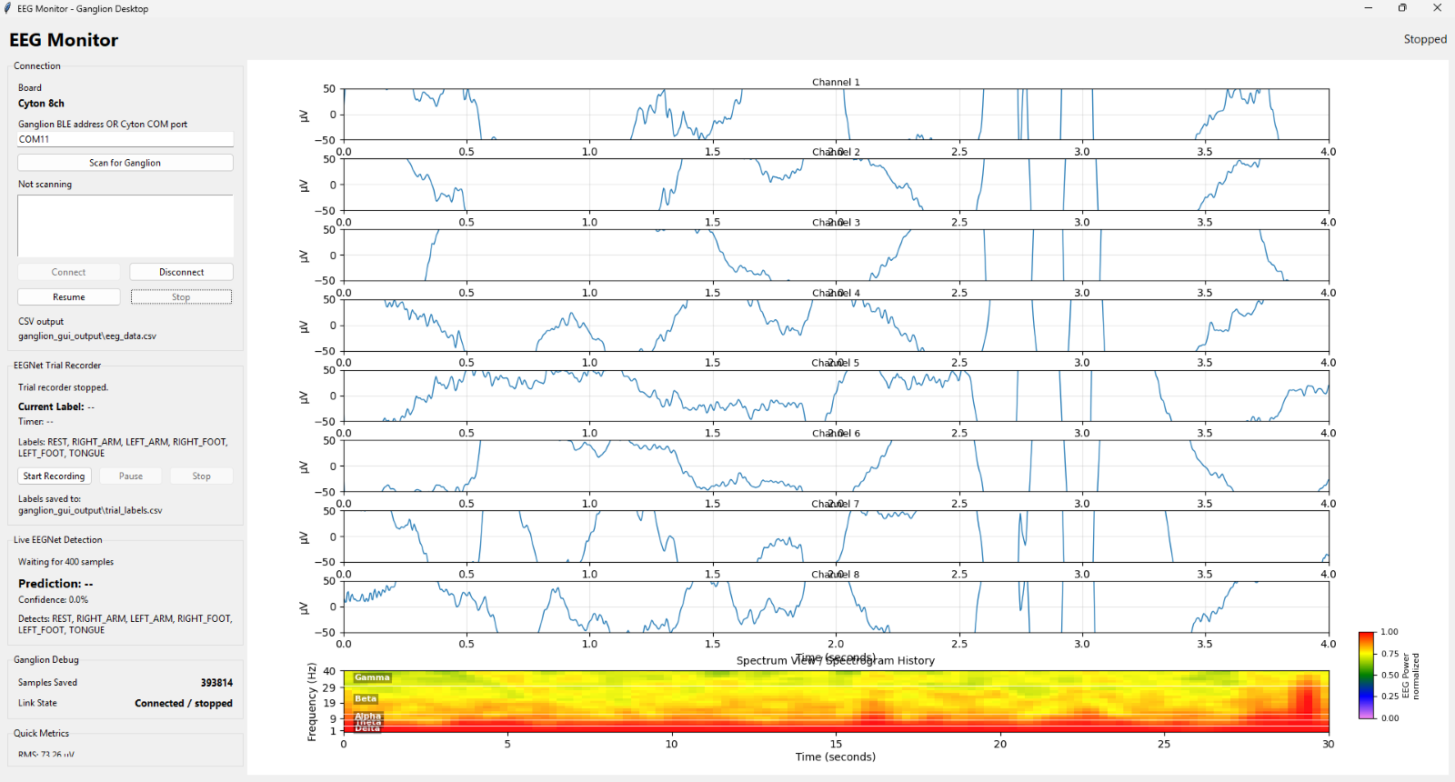Viewport: 1455px width, 782px height.
Task: Focus the COM11 port address field
Action: coord(125,139)
